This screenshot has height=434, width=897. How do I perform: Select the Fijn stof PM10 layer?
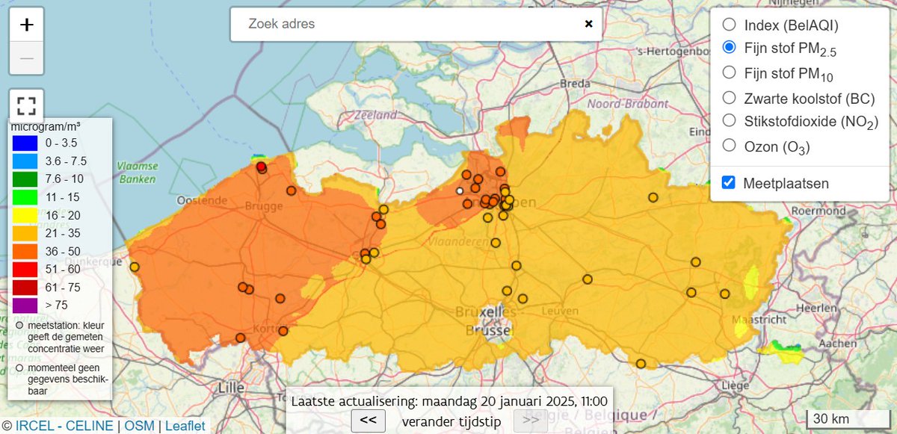[x=729, y=72]
